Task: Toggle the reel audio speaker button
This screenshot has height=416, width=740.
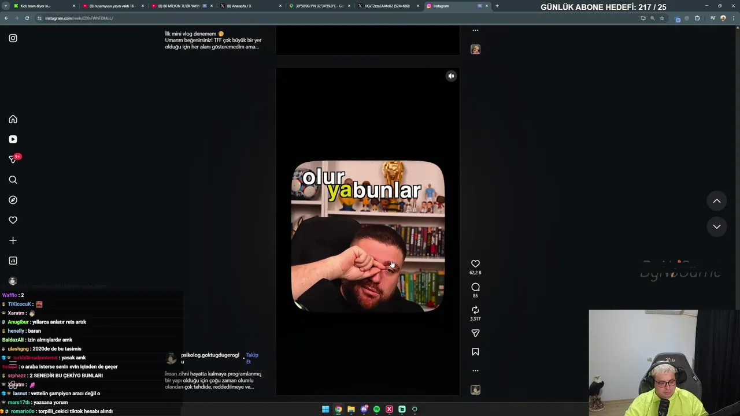Action: (451, 76)
